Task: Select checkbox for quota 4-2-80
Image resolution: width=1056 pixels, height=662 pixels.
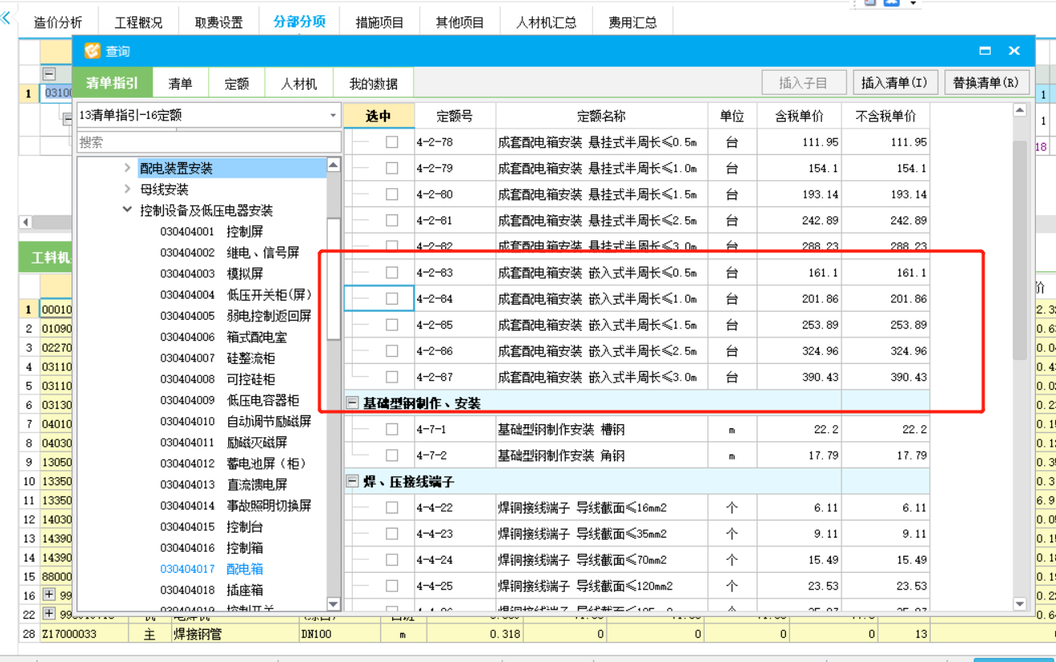Action: tap(391, 194)
